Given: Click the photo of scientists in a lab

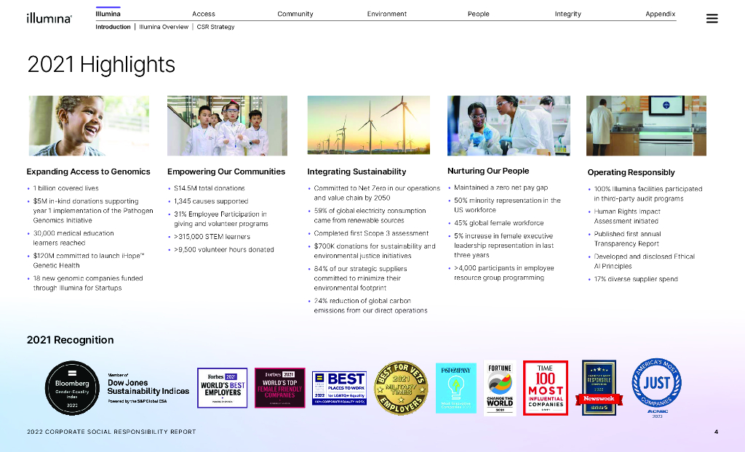Looking at the screenshot, I should [x=509, y=126].
